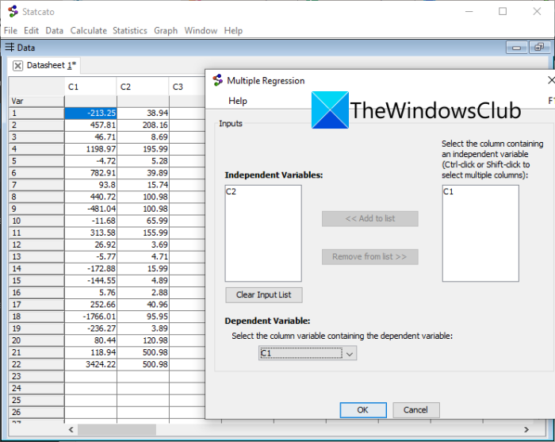Select cell with value 195.99
The height and width of the screenshot is (442, 555).
143,149
